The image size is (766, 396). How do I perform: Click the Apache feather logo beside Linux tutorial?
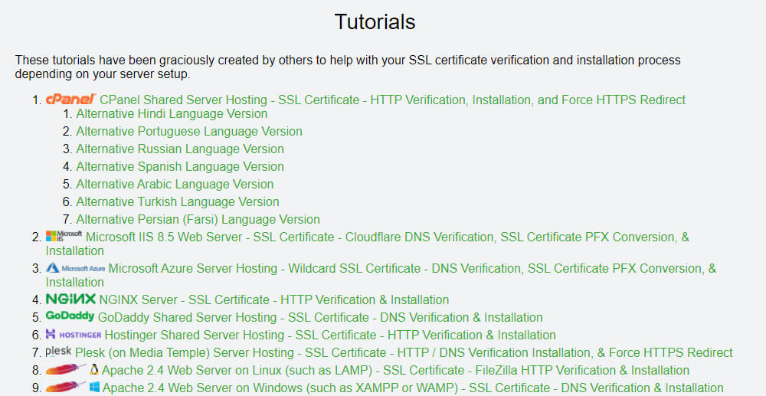[66, 370]
